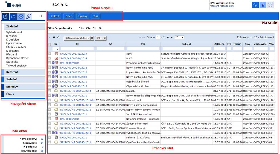This screenshot has height=154, width=280.
Task: Open the gear settings tab in navigation panel
Action: pyautogui.click(x=21, y=17)
